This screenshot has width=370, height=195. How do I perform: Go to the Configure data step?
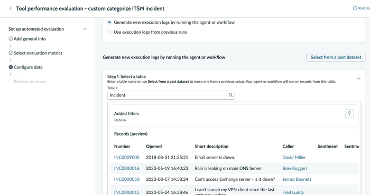pos(28,67)
